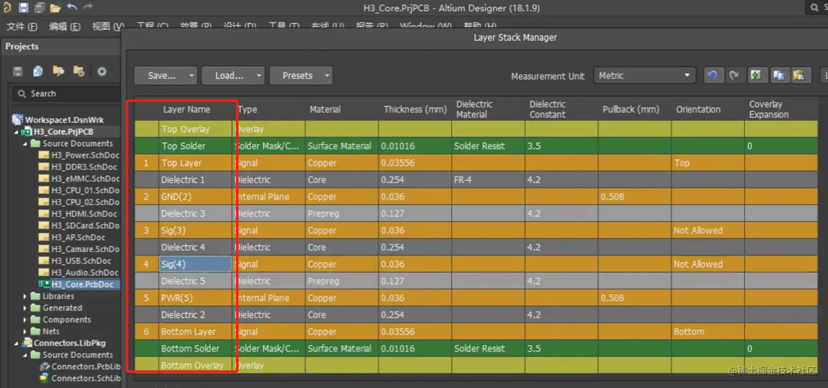Click the Projects panel Search field
The height and width of the screenshot is (388, 828).
(66, 94)
